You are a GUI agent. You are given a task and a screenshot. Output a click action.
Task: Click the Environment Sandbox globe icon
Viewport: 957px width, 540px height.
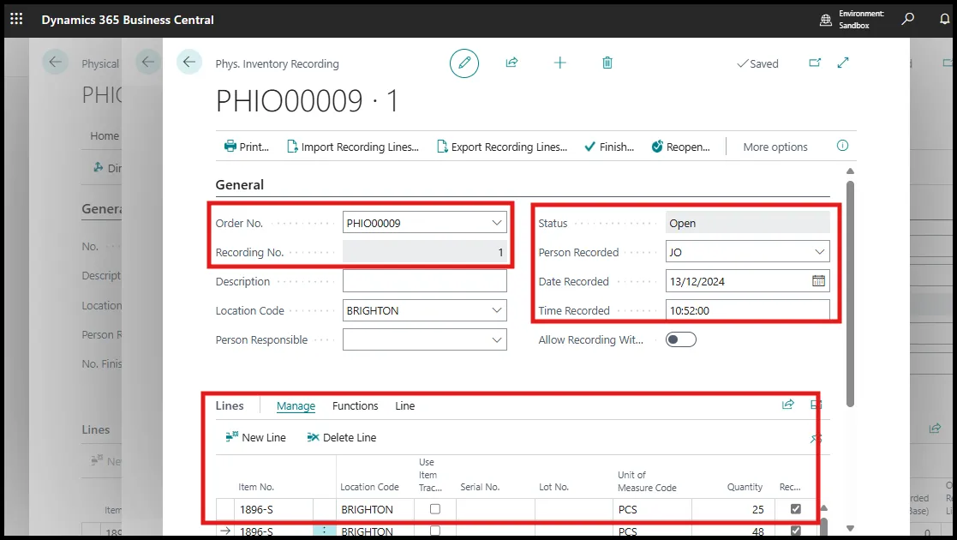tap(826, 21)
